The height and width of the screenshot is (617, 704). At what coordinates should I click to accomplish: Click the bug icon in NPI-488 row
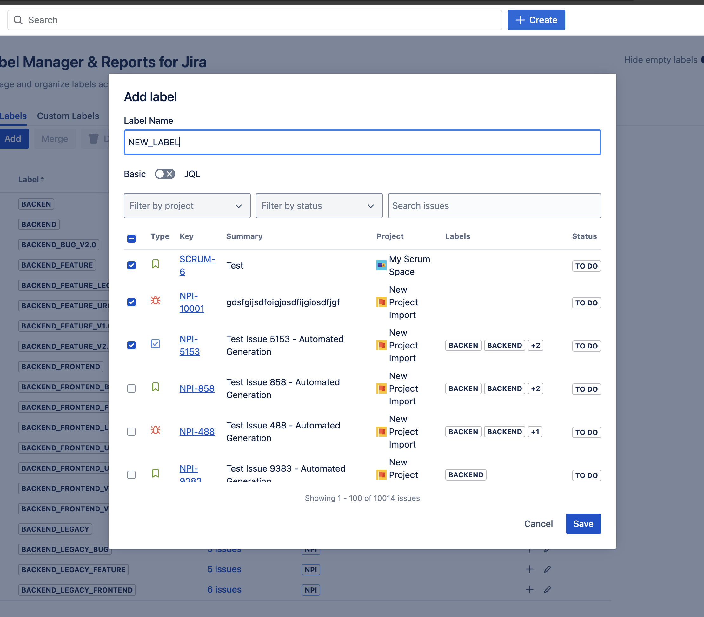pyautogui.click(x=155, y=430)
